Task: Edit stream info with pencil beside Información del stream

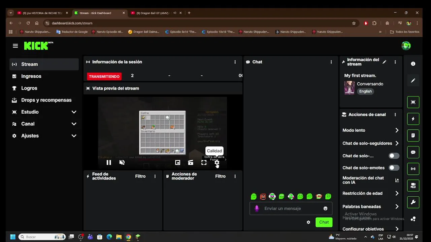Action: click(x=385, y=62)
